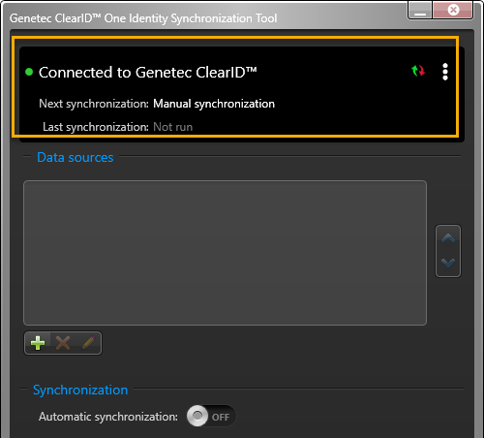The height and width of the screenshot is (438, 484).
Task: Click the 'Manual synchronization' value text
Action: point(214,104)
